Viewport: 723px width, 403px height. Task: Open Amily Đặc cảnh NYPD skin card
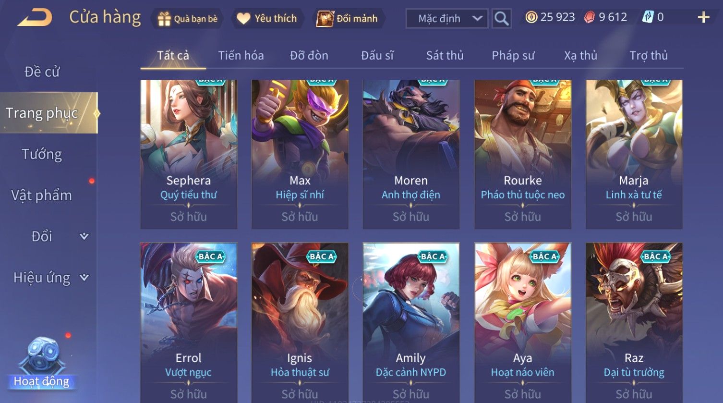coord(411,322)
